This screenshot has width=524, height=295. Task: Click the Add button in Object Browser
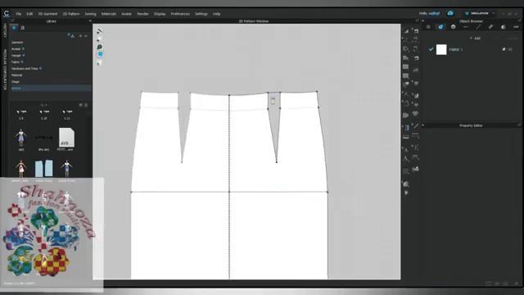click(x=475, y=39)
